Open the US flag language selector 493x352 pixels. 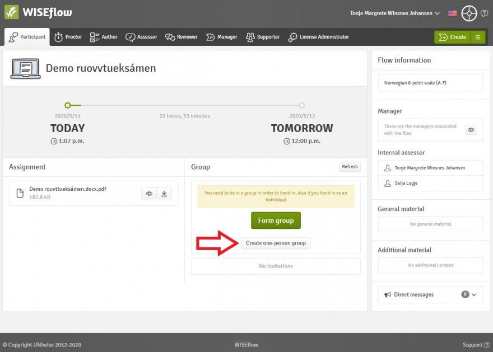coord(452,13)
